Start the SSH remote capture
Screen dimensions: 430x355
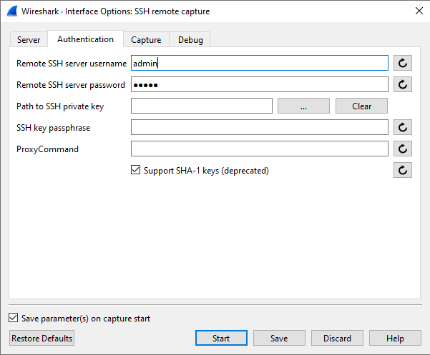click(221, 338)
